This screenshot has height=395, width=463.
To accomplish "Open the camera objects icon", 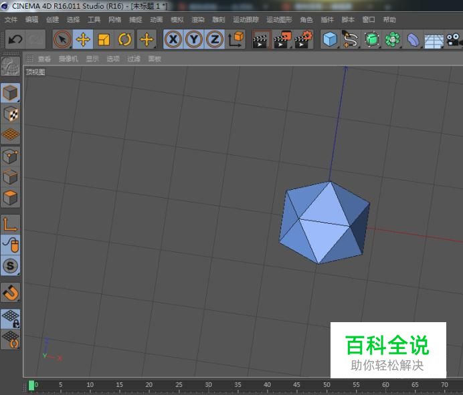I will [x=454, y=39].
